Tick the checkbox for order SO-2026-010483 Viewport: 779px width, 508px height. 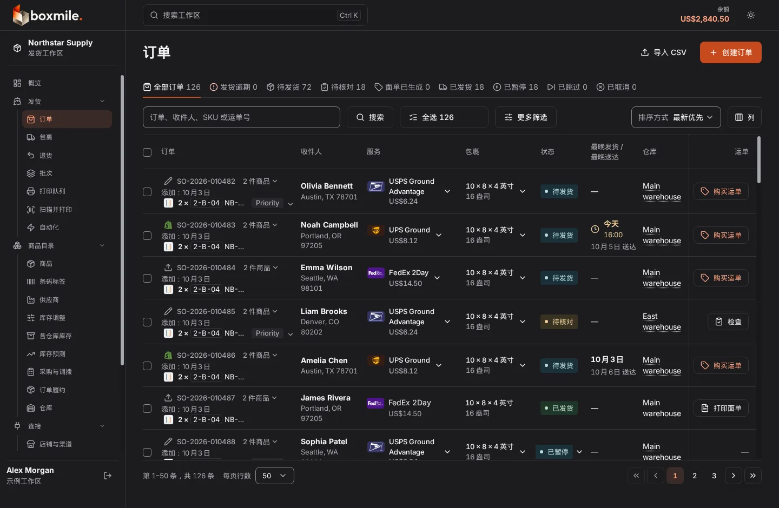pos(147,236)
